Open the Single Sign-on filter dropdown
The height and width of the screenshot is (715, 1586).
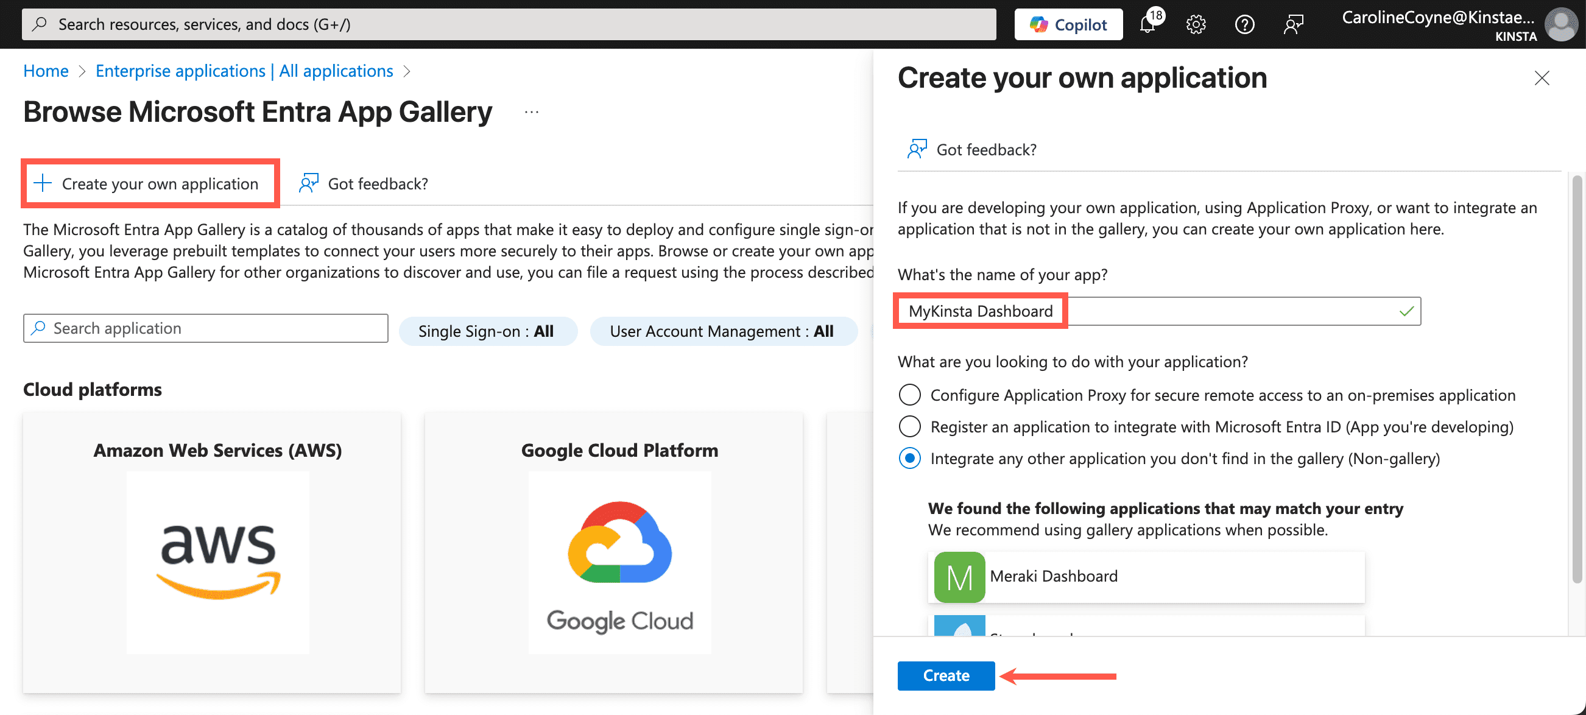[x=488, y=331]
